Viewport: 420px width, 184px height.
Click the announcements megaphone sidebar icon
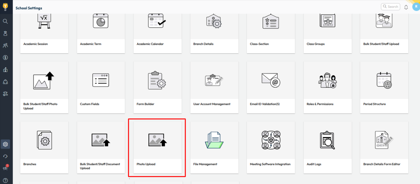5,168
